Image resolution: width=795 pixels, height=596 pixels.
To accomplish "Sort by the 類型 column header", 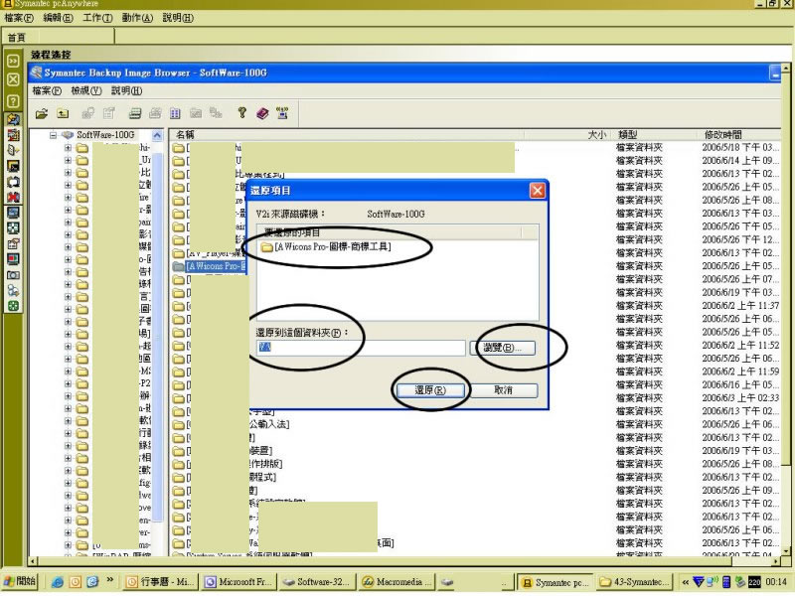I will (627, 135).
